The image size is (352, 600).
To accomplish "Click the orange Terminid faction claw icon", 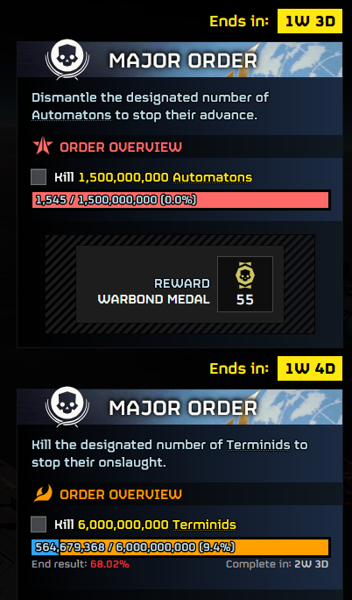I will [43, 494].
